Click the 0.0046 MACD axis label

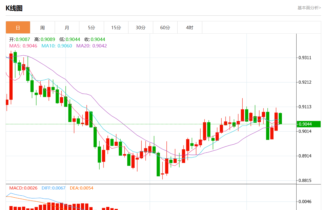[305, 202]
